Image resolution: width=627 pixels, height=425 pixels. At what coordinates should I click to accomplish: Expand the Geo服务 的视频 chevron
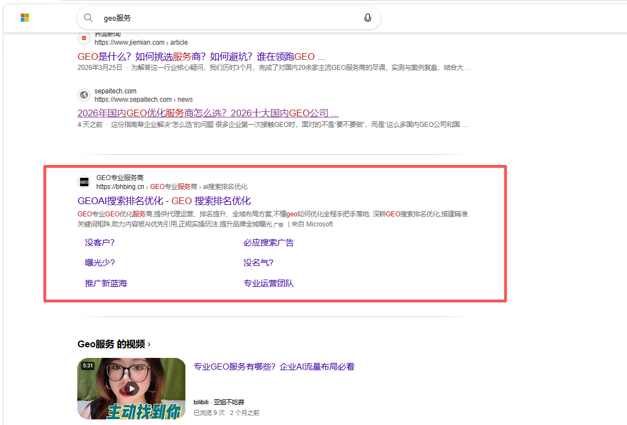click(149, 344)
